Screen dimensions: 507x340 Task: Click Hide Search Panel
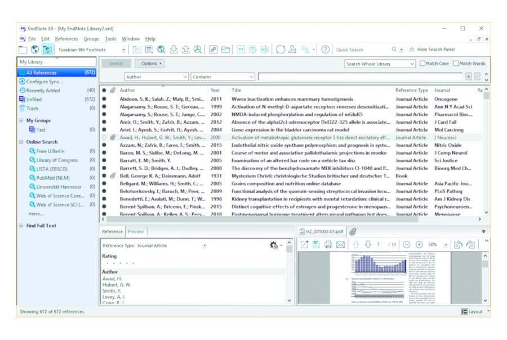pyautogui.click(x=432, y=50)
